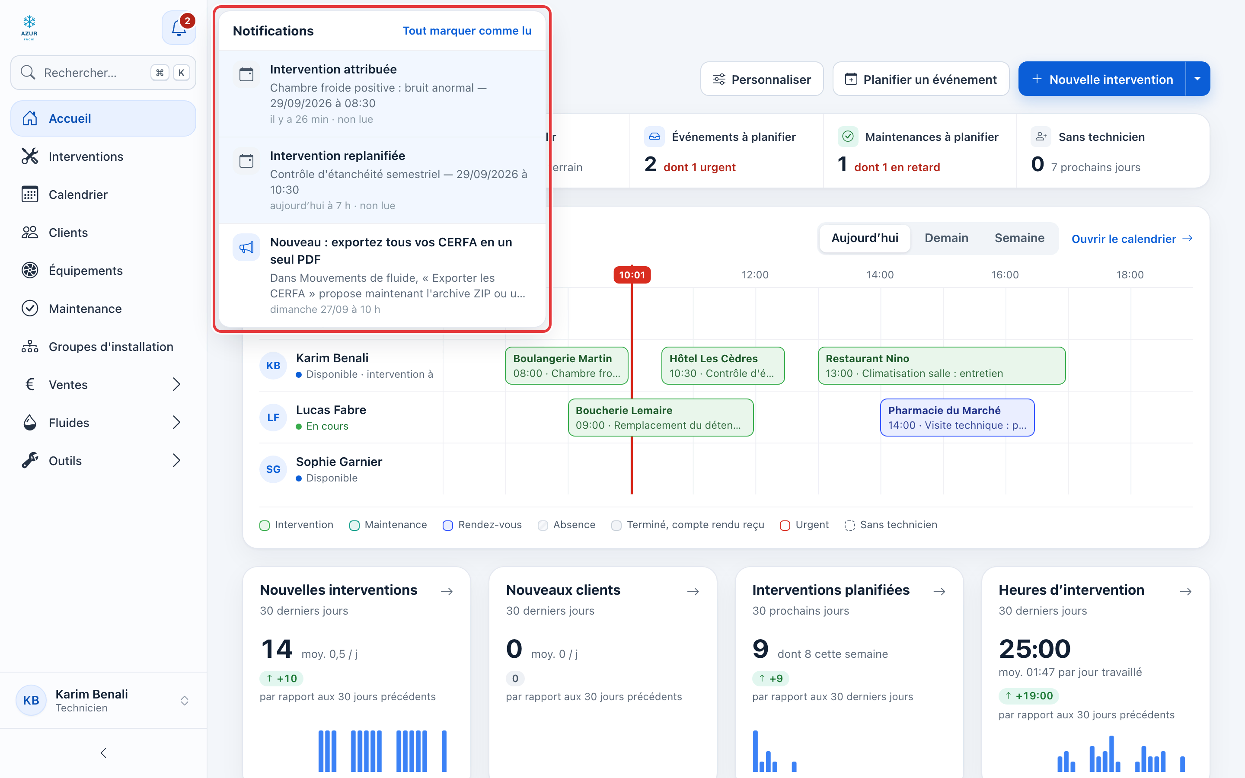Click the calendar icon beside Intervention replanifiée
The image size is (1245, 778).
point(246,161)
